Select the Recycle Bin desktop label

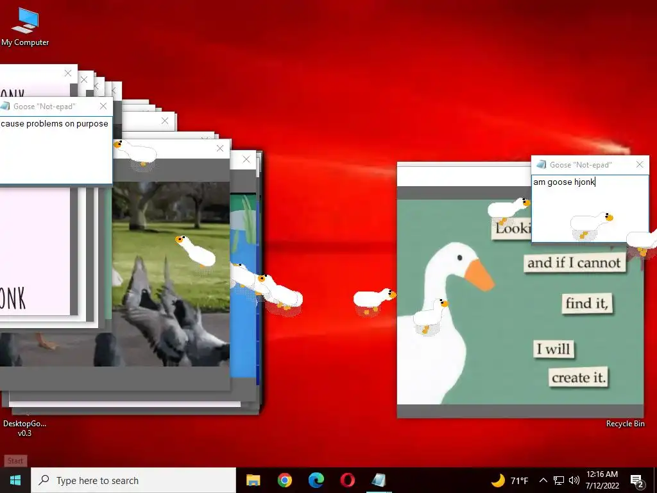click(x=625, y=424)
